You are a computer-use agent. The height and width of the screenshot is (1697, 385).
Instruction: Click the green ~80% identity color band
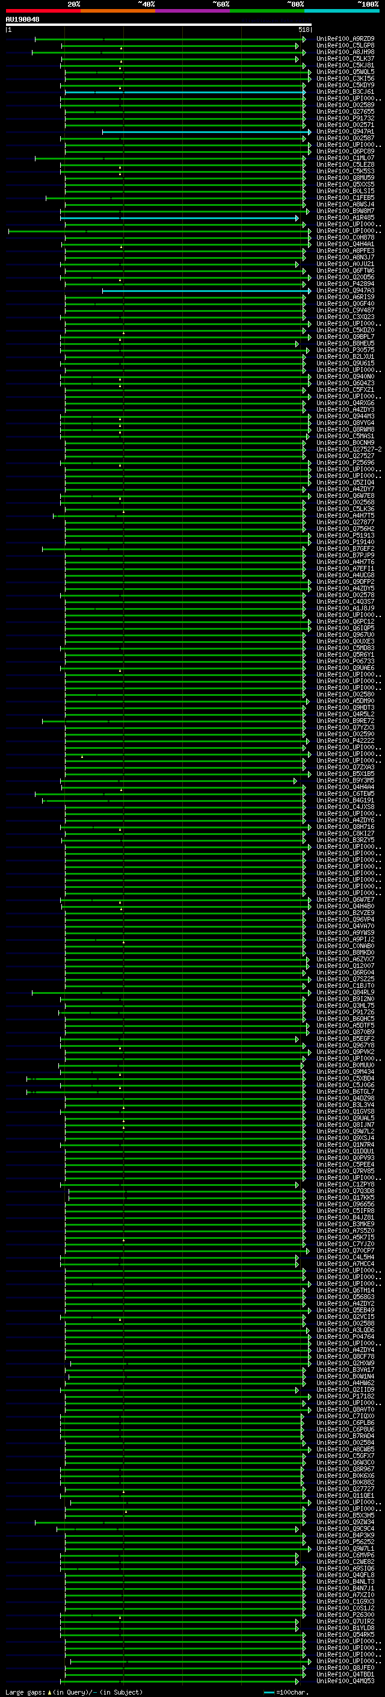click(x=267, y=11)
